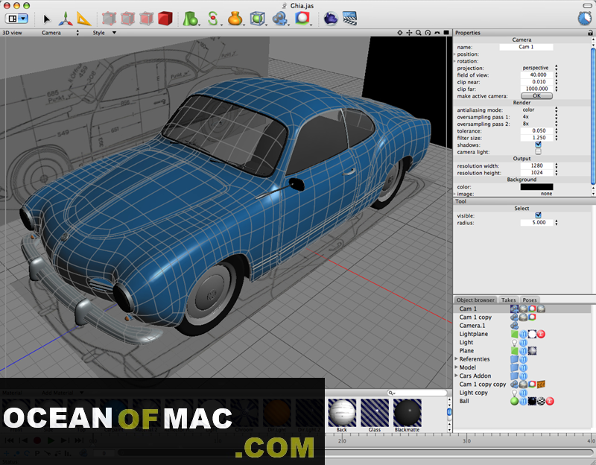Open the viewport Camera popup menu
Viewport: 596px width, 465px height.
tap(60, 33)
